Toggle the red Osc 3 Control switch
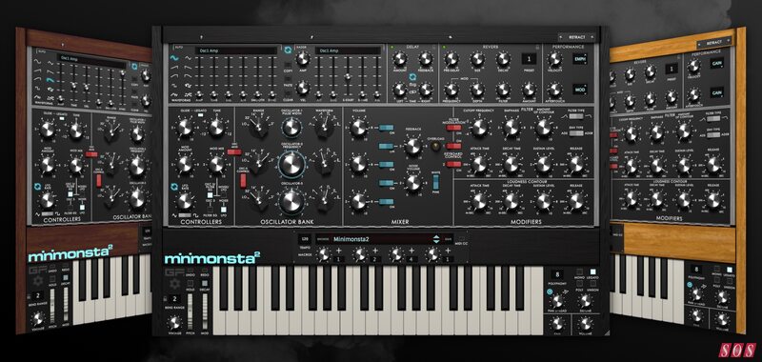This screenshot has width=762, height=362. coord(243,181)
